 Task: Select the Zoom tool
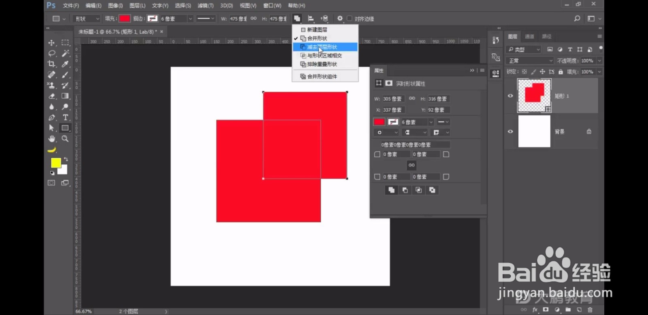(x=65, y=138)
